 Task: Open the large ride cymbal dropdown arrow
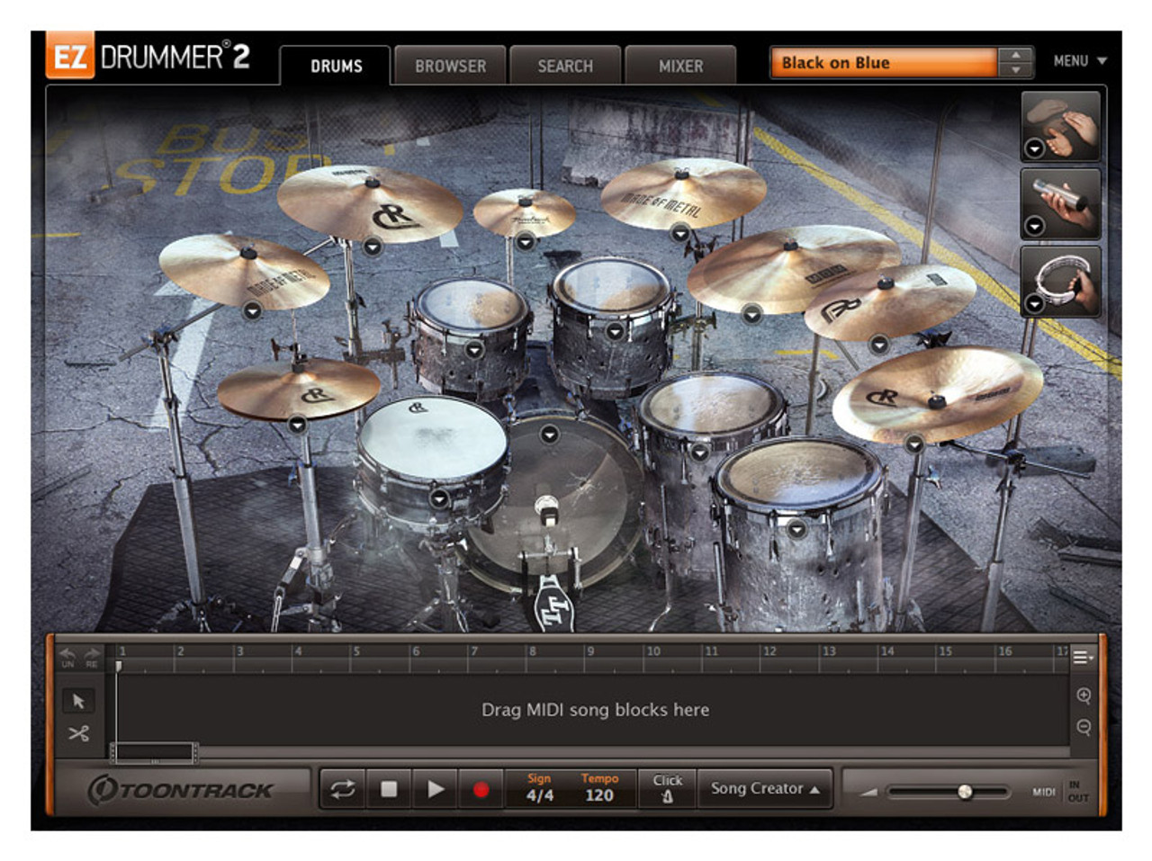click(752, 313)
